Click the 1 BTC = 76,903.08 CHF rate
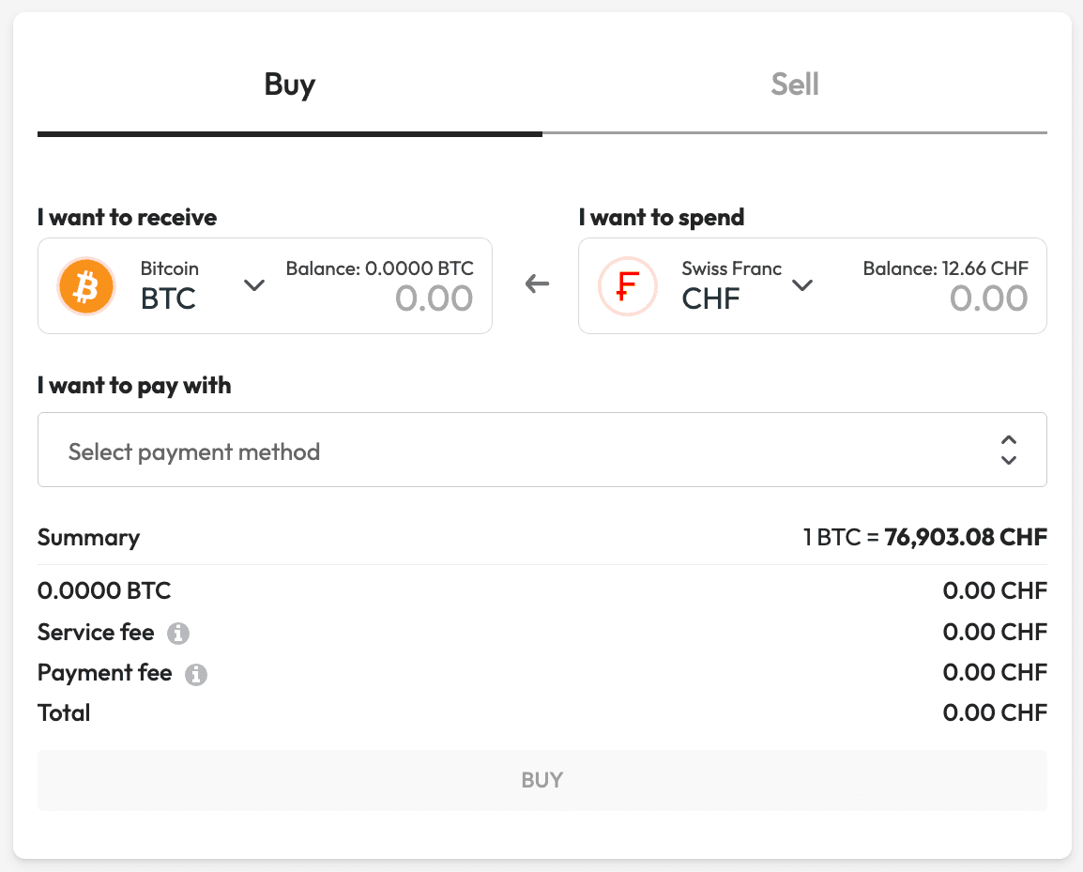Image resolution: width=1083 pixels, height=872 pixels. [x=924, y=538]
